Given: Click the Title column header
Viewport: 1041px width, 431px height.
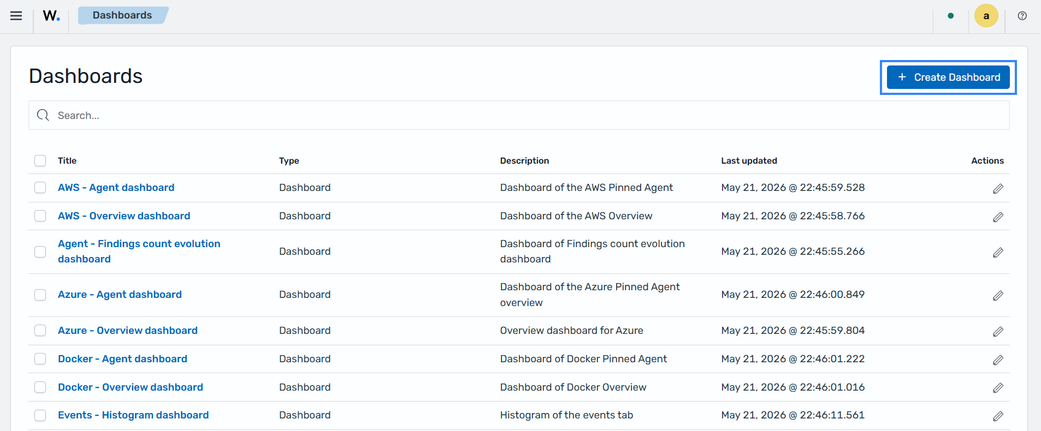Looking at the screenshot, I should click(67, 160).
